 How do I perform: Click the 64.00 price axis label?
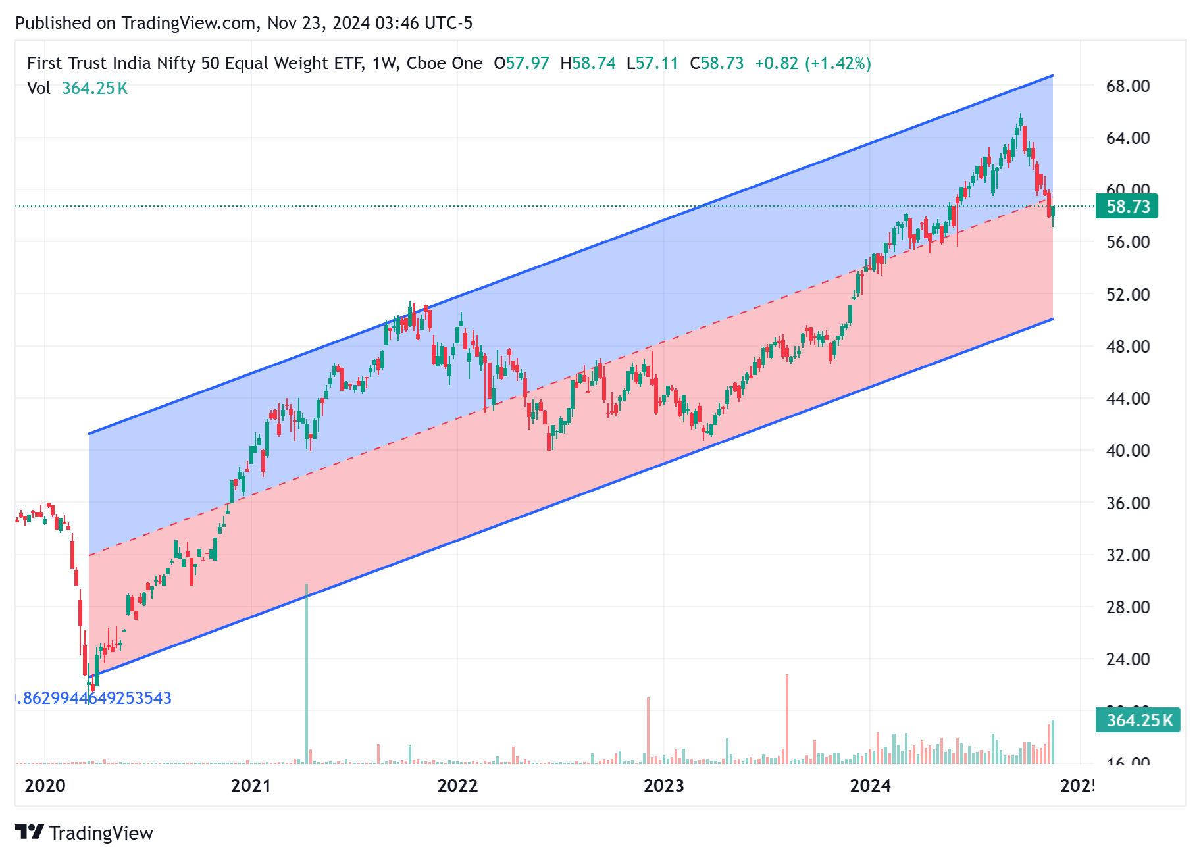(x=1128, y=138)
